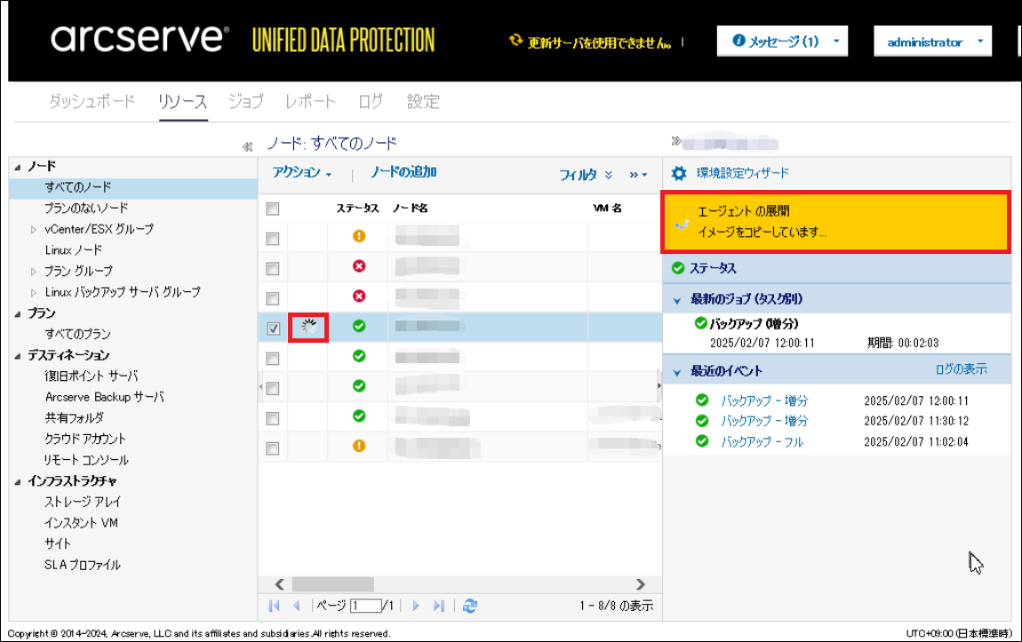Screen dimensions: 1022x642
Task: Open the ジョブ tab
Action: coord(245,101)
